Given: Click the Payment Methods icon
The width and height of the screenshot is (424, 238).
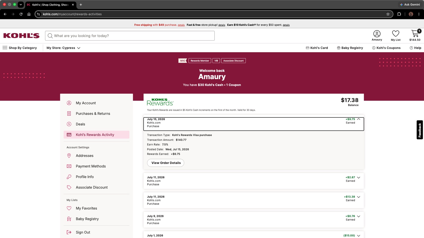Looking at the screenshot, I should click(x=69, y=166).
